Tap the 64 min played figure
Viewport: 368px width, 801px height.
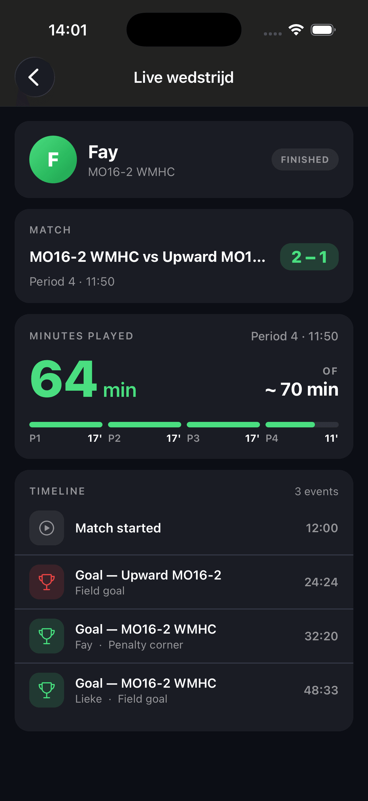click(83, 379)
